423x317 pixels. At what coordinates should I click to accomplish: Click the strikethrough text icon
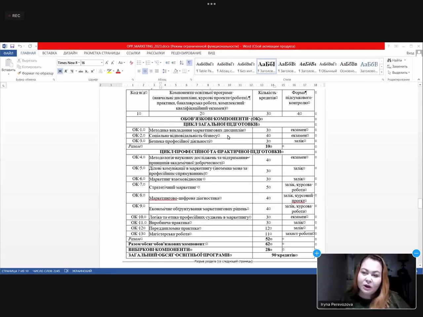[81, 71]
